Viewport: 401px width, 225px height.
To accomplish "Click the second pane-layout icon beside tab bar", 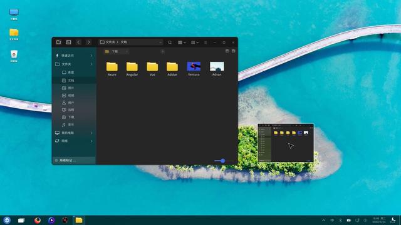I will coord(233,51).
